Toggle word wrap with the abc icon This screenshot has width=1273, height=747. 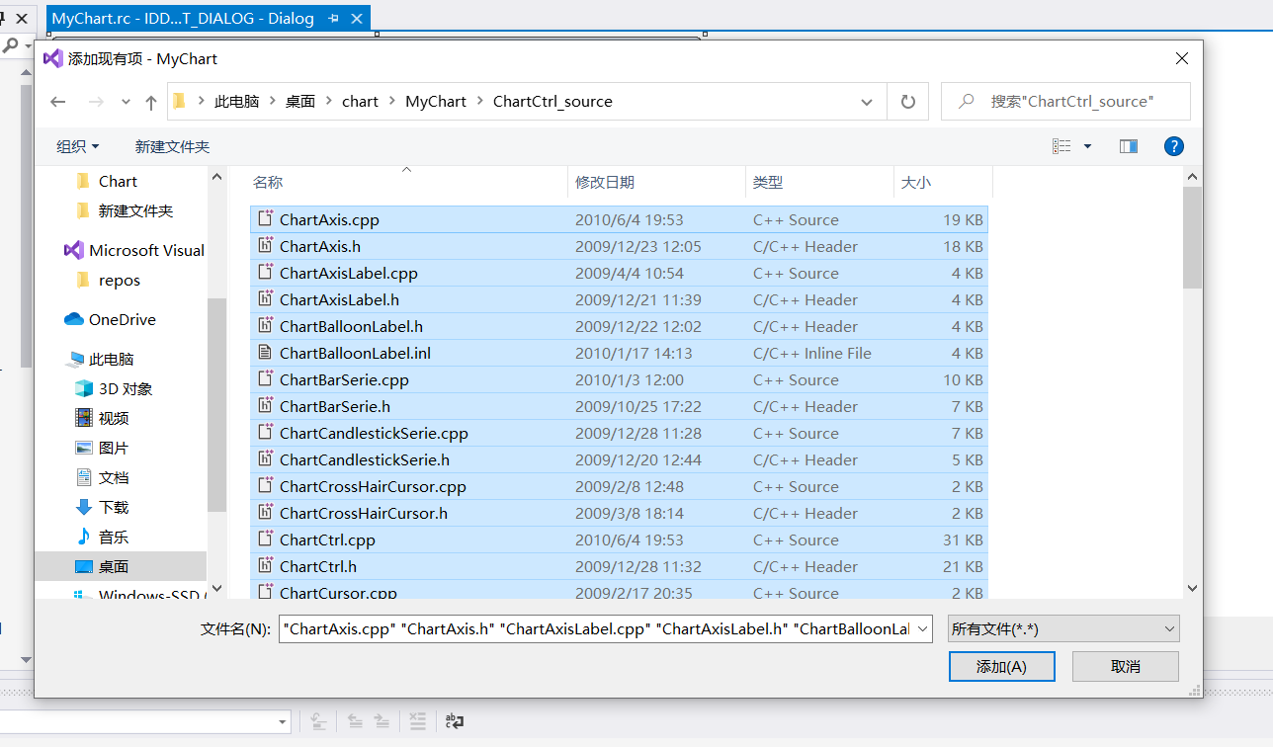[454, 720]
